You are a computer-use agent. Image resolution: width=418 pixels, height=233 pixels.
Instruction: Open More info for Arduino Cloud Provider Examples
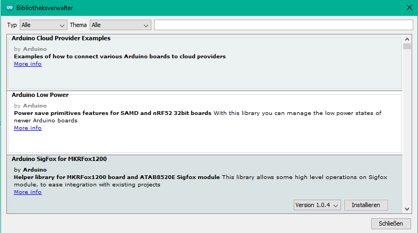(28, 64)
